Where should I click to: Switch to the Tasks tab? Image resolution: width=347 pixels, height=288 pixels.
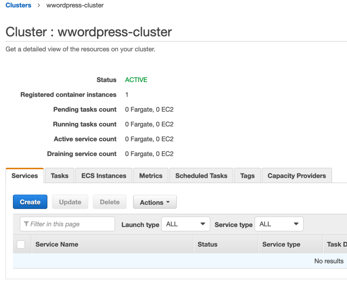(60, 176)
